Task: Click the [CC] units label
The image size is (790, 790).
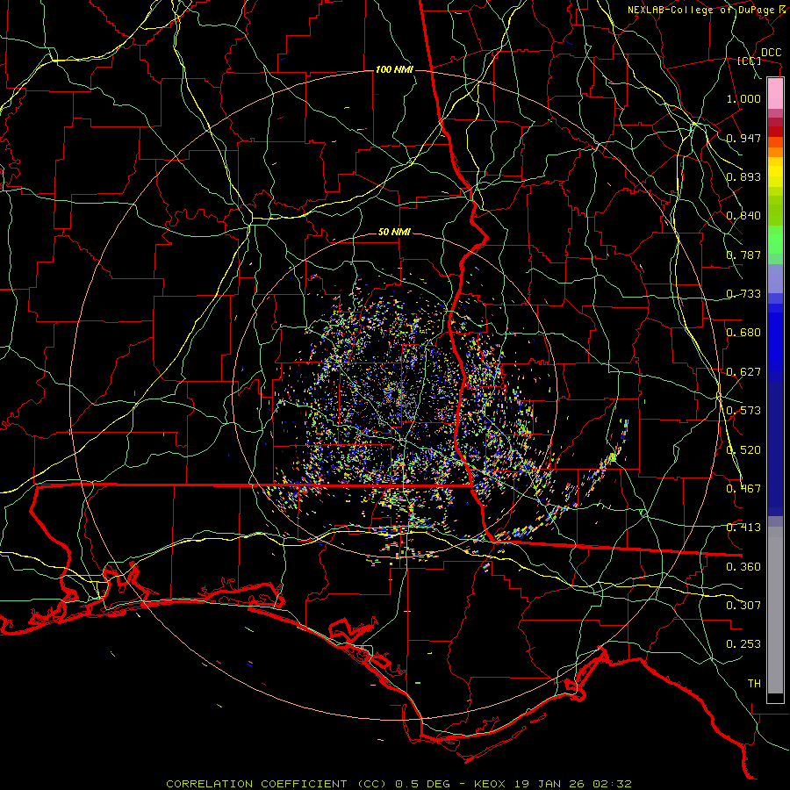Action: [x=750, y=61]
